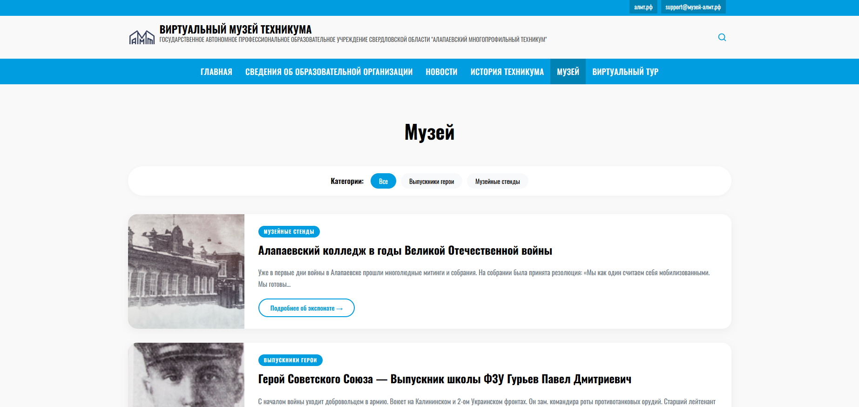Select the Все category filter

(383, 181)
